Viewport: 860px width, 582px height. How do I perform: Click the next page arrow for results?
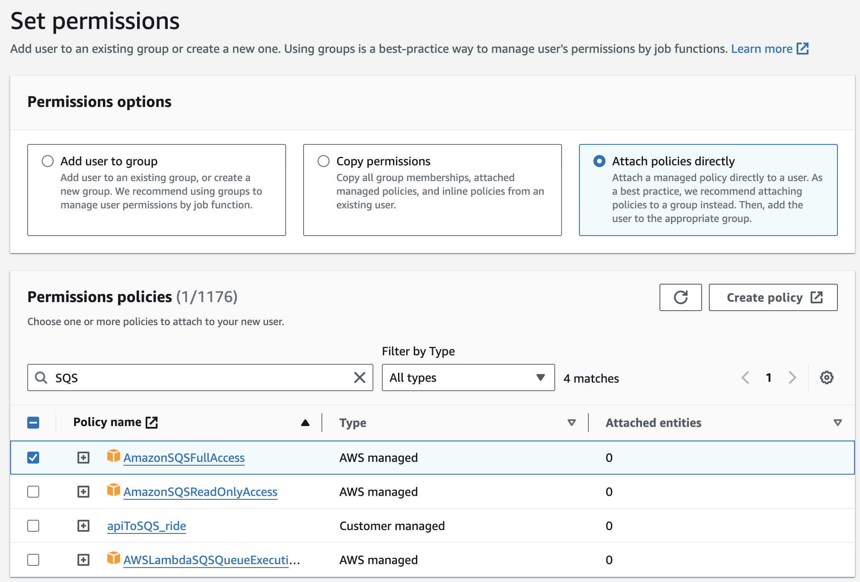[792, 377]
